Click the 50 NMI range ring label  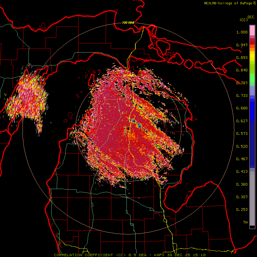coord(128,75)
